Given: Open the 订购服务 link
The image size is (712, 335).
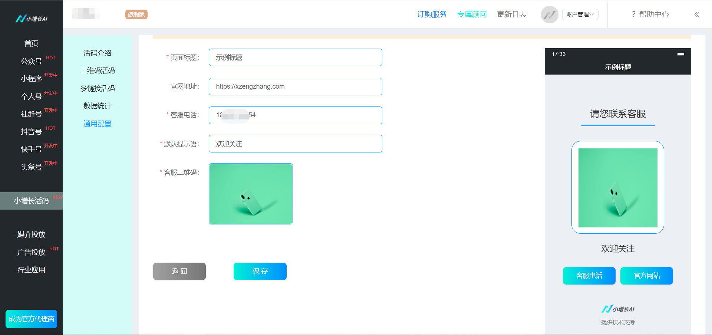Looking at the screenshot, I should click(x=432, y=14).
